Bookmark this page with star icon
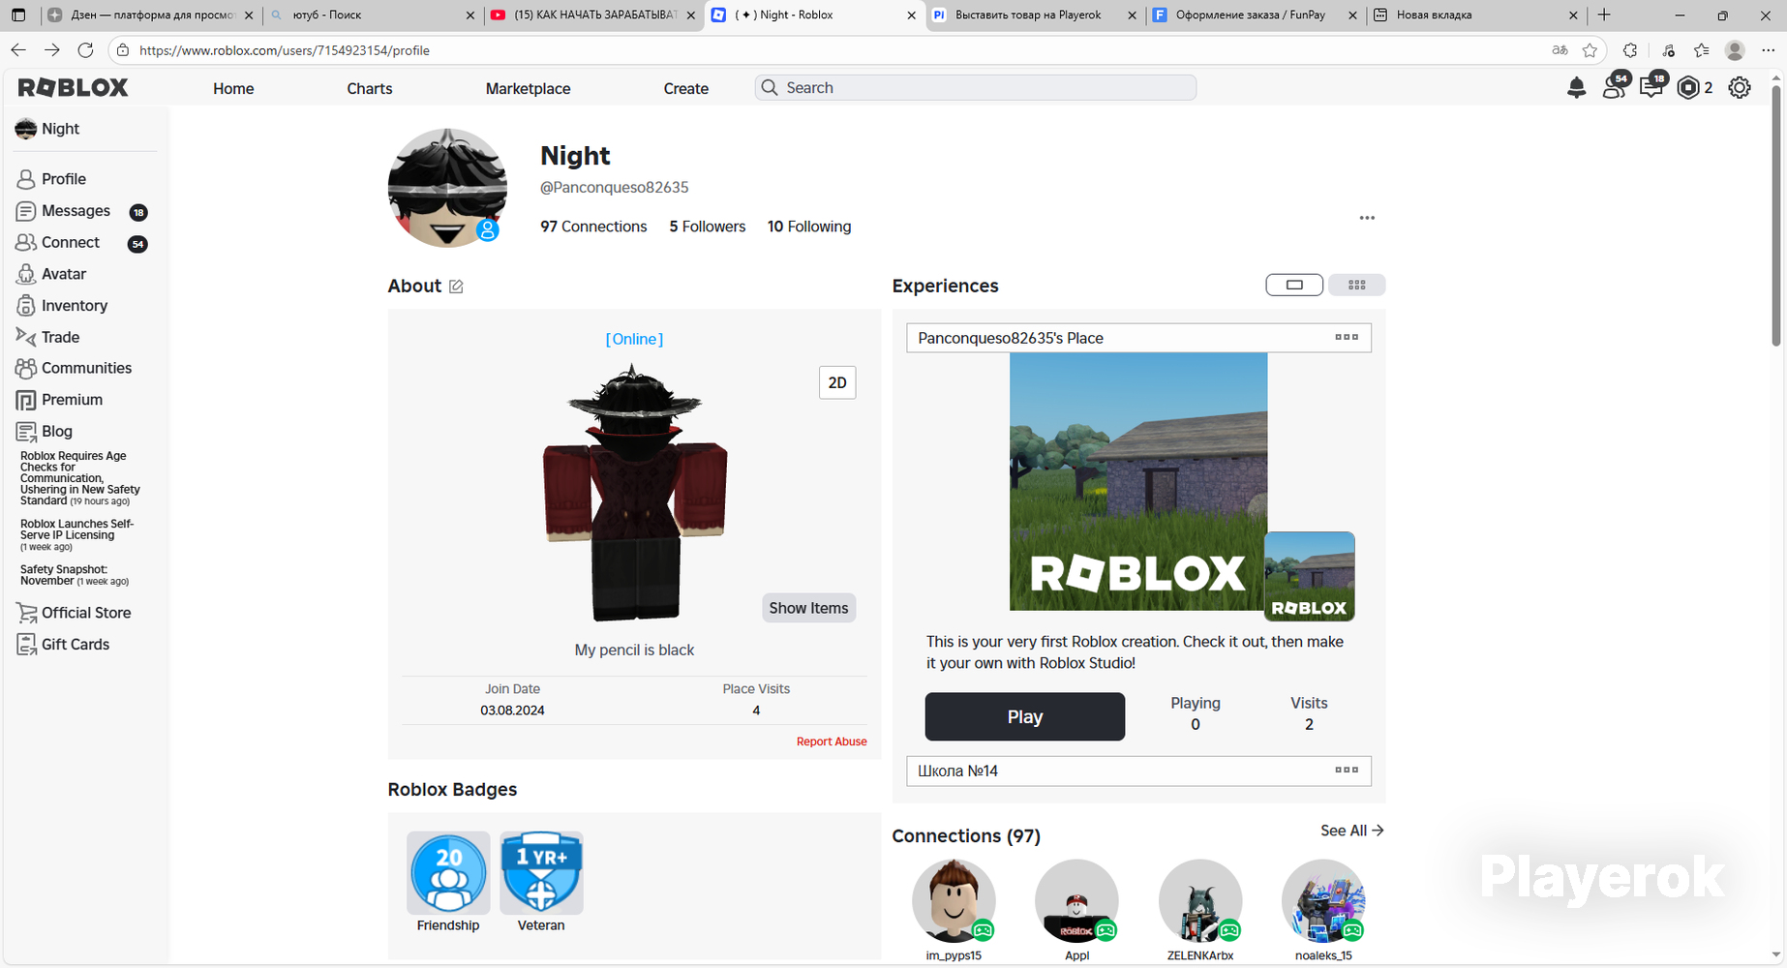 point(1590,50)
